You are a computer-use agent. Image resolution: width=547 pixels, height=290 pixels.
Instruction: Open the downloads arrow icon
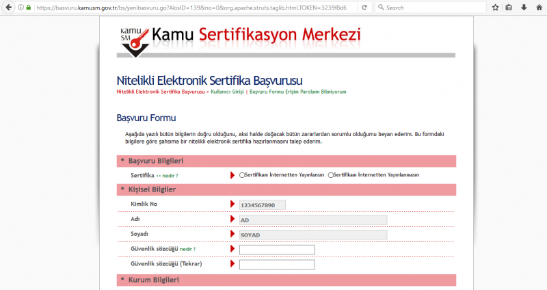[x=524, y=8]
